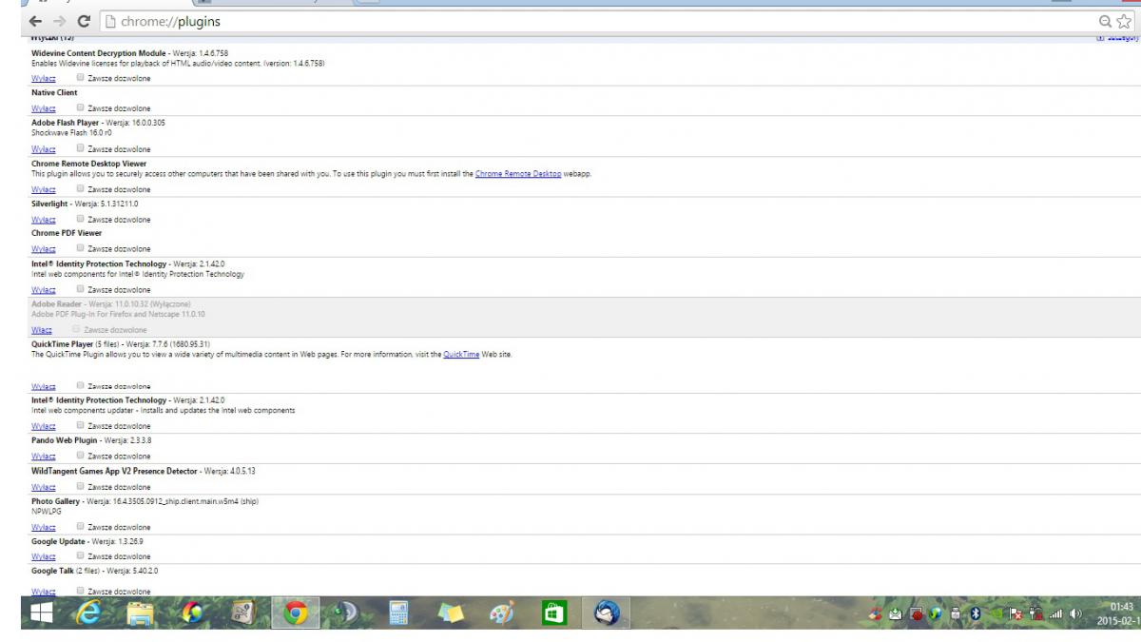Check 'Zawsze dozwolone' for WildTangent Games App
Viewport: 1141px width, 642px height.
tap(81, 485)
